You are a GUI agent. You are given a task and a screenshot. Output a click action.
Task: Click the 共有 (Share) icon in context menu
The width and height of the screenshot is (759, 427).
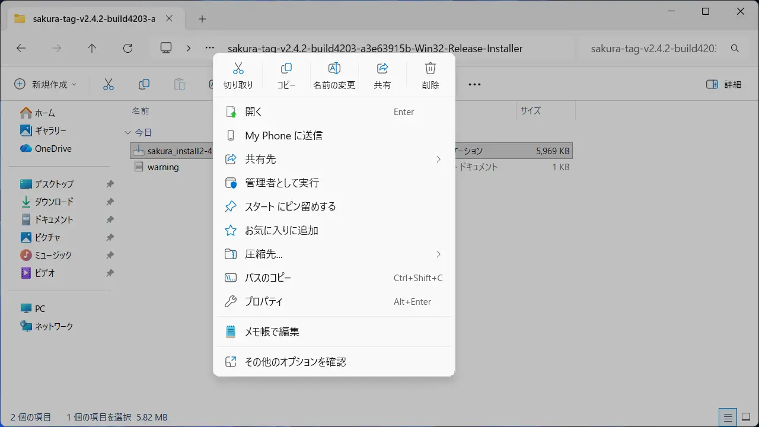pyautogui.click(x=382, y=75)
